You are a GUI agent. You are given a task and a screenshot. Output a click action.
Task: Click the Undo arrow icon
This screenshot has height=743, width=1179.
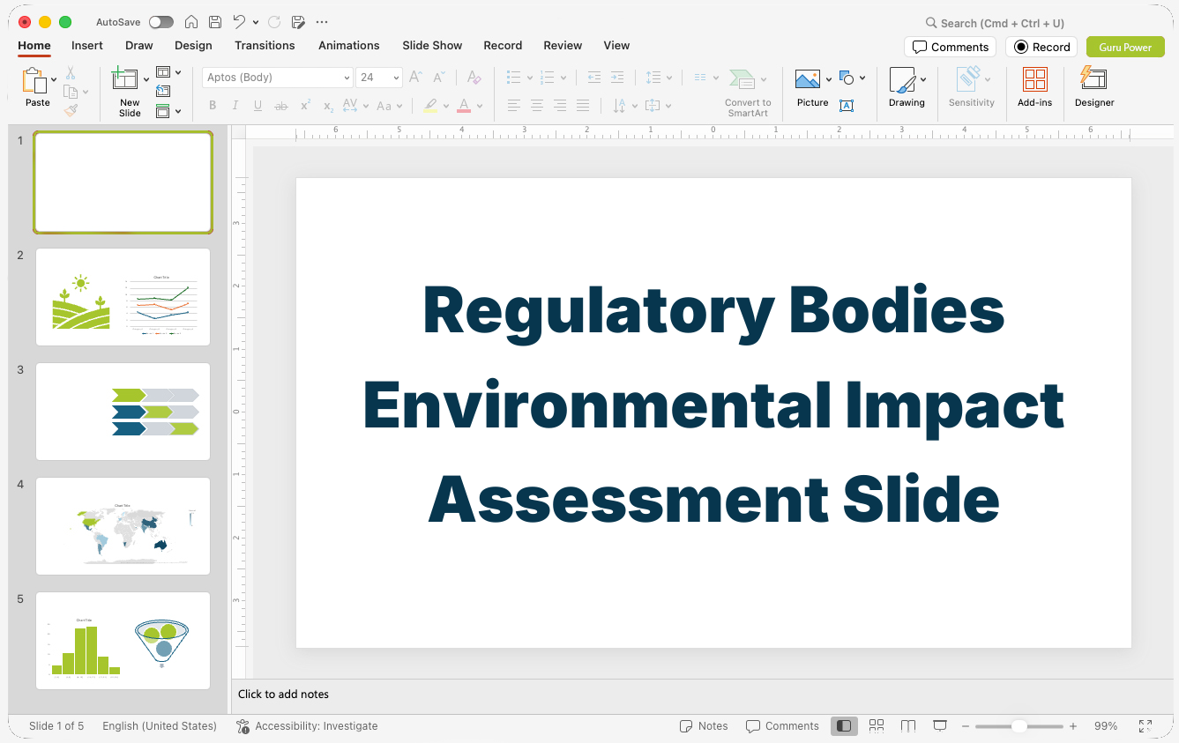[239, 22]
